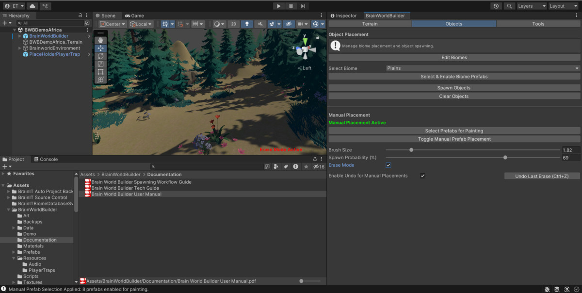582x293 pixels.
Task: Click Undo Last Erase (Ctrl+Z) button
Action: 542,176
